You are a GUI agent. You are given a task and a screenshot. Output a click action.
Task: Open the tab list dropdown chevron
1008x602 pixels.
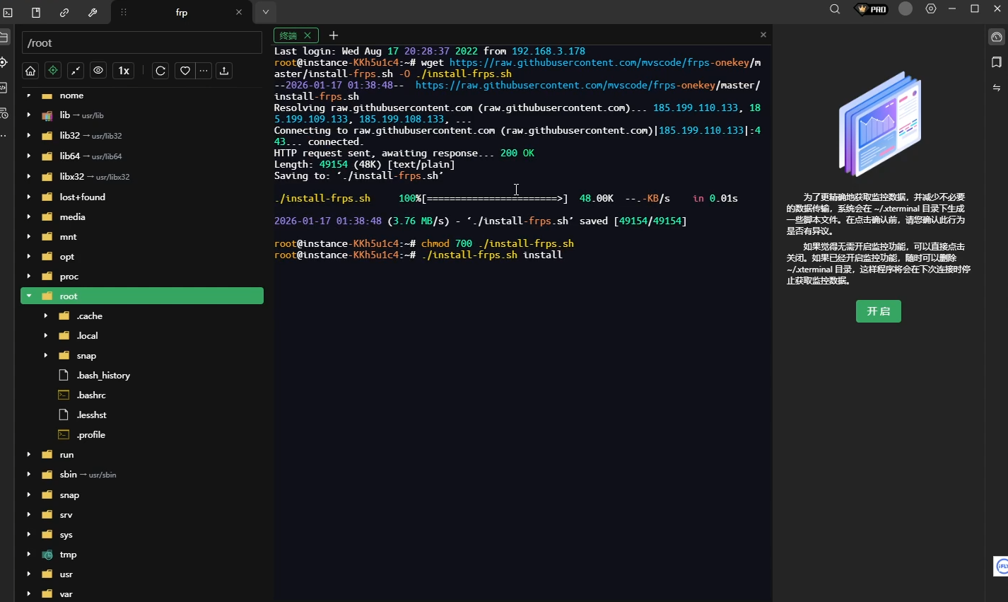pyautogui.click(x=266, y=12)
